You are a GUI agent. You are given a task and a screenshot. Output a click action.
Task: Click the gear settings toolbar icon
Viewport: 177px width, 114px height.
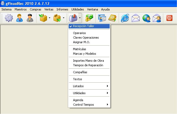point(9,18)
